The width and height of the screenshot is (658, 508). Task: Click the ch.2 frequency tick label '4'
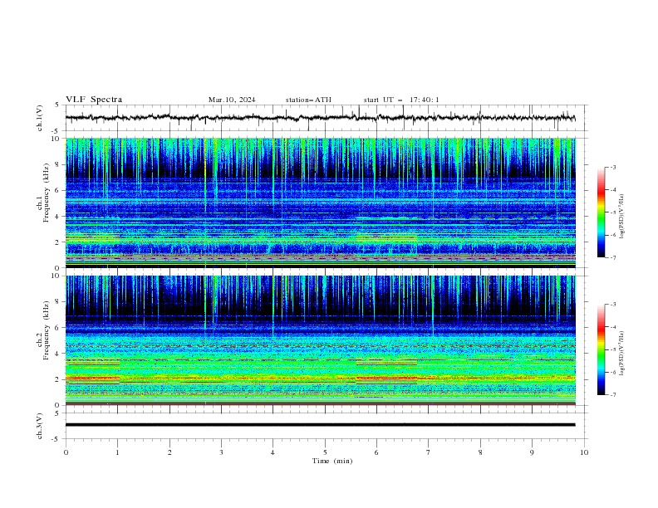[x=59, y=354]
